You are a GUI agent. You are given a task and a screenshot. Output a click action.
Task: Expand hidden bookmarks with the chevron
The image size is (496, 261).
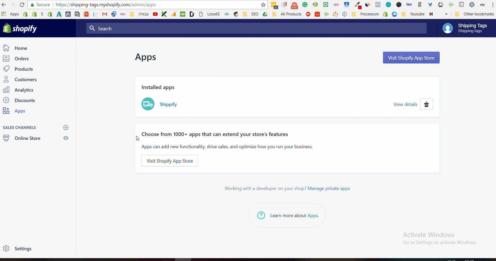coord(446,14)
